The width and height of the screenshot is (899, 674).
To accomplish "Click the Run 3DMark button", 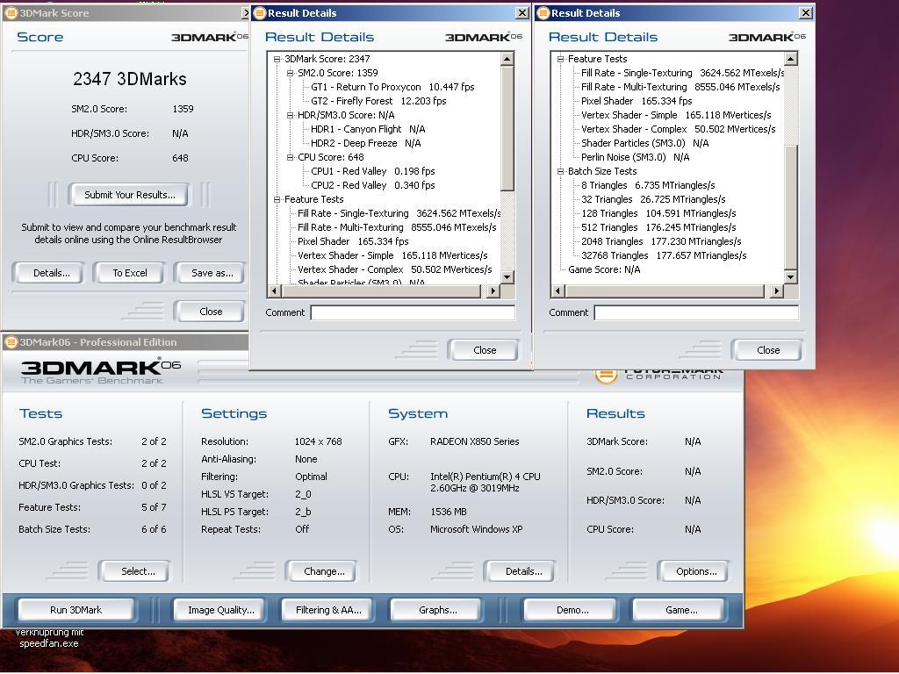I will pyautogui.click(x=76, y=610).
